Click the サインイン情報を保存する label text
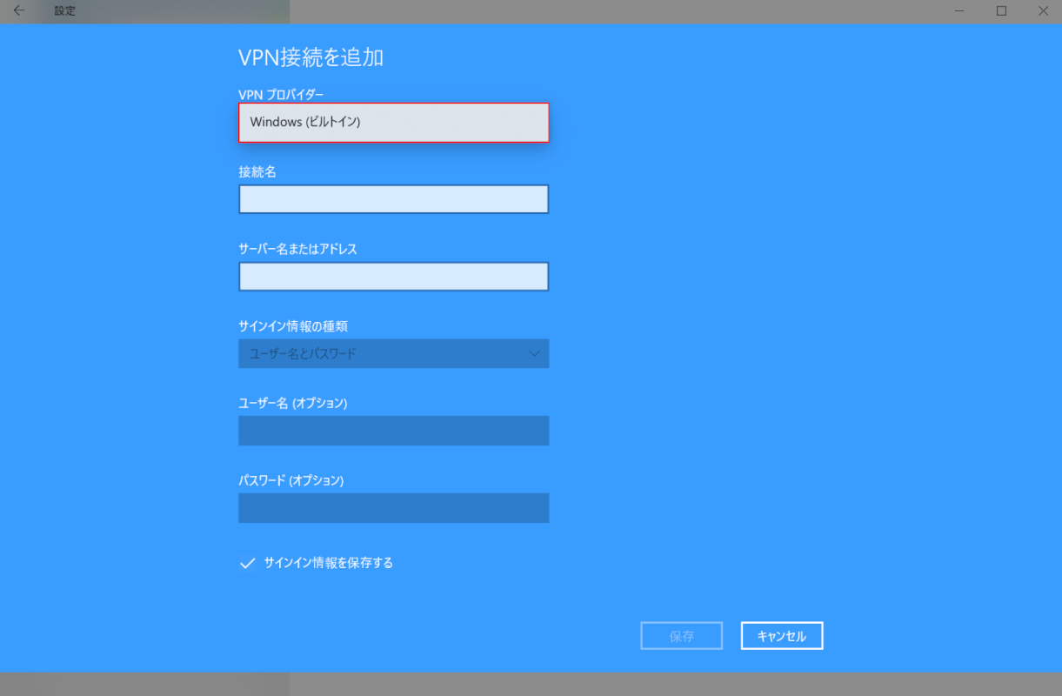The image size is (1062, 696). [x=328, y=563]
